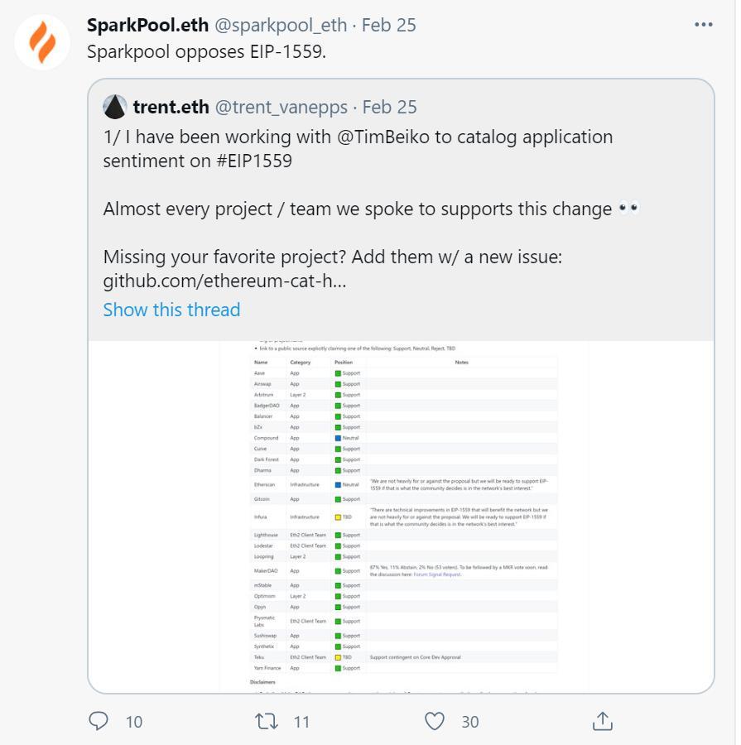Image resolution: width=741 pixels, height=745 pixels.
Task: Open the Feb 25 timestamp on SparkPool tweet
Action: 389,25
